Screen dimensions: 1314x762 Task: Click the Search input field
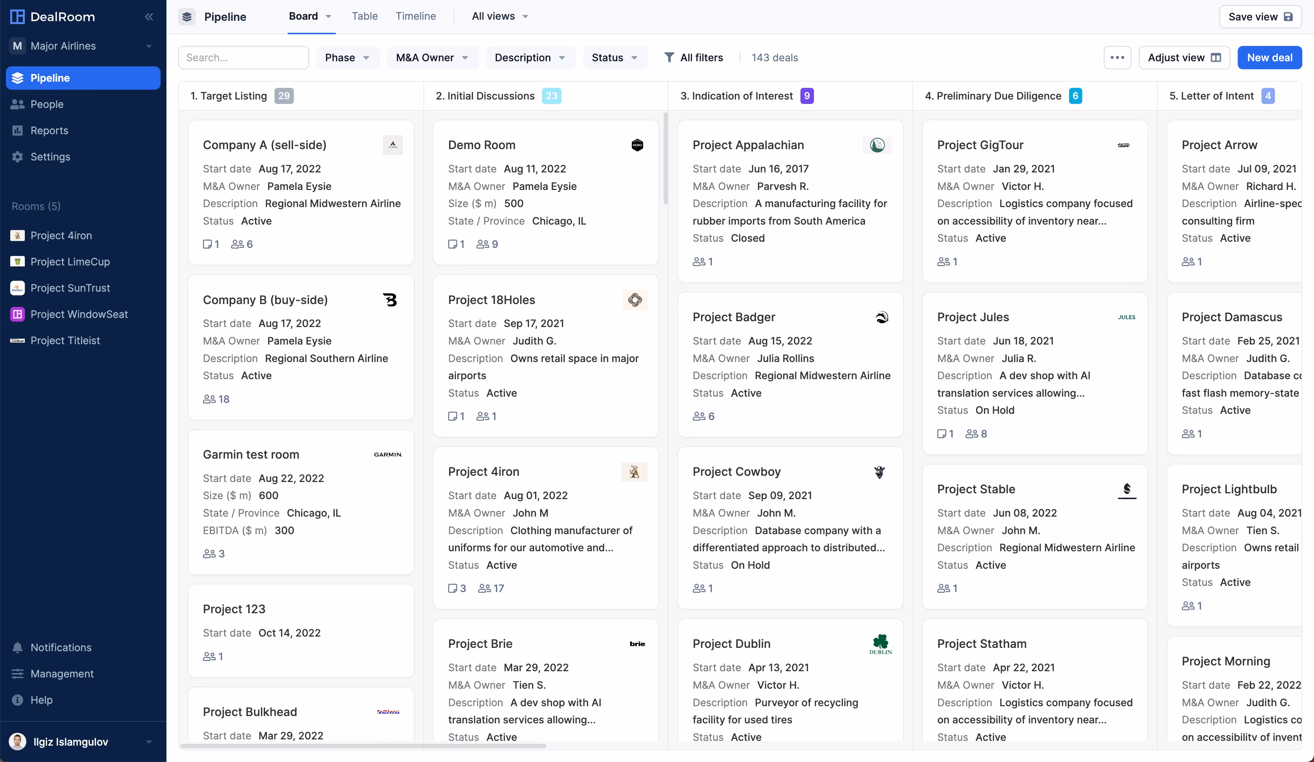(x=243, y=57)
